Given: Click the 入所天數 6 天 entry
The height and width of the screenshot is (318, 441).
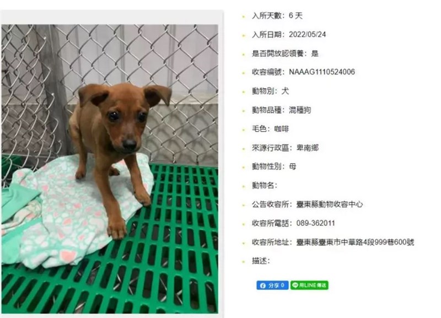Looking at the screenshot, I should coord(277,16).
